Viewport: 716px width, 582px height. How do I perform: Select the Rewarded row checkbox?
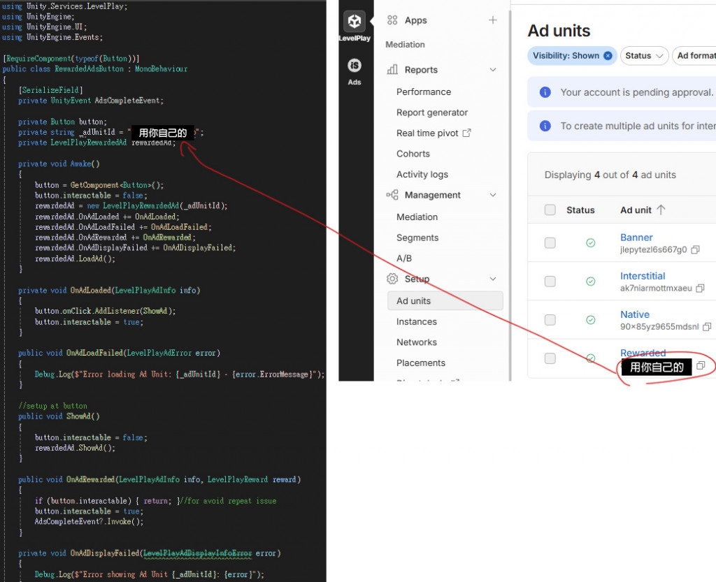click(x=550, y=358)
